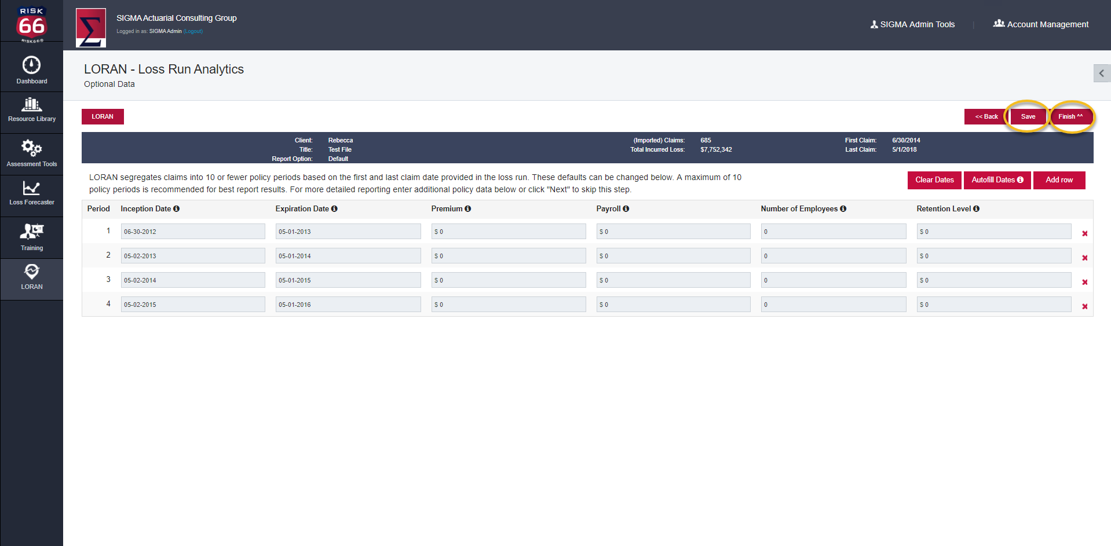1111x546 pixels.
Task: Show Payroll info tooltip icon
Action: (x=626, y=209)
